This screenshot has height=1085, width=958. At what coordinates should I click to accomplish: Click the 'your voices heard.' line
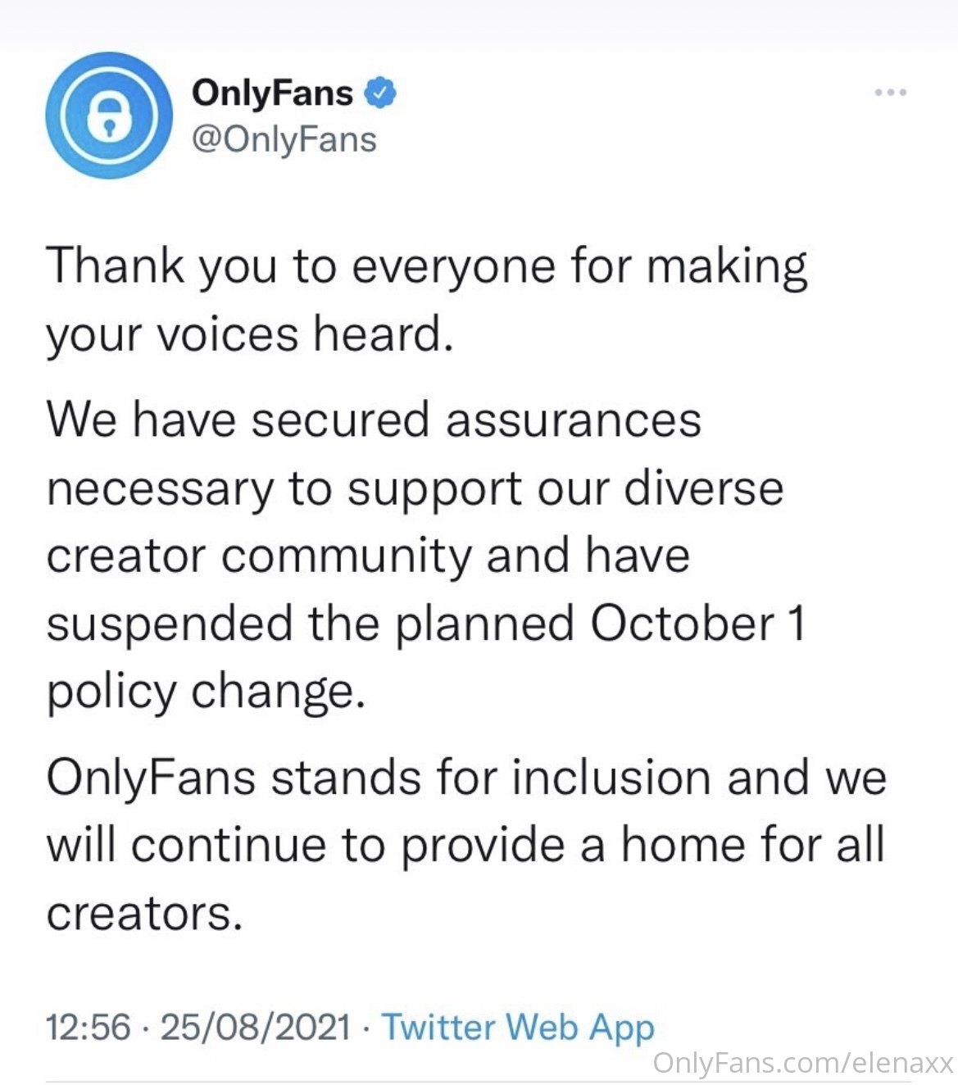coord(250,335)
